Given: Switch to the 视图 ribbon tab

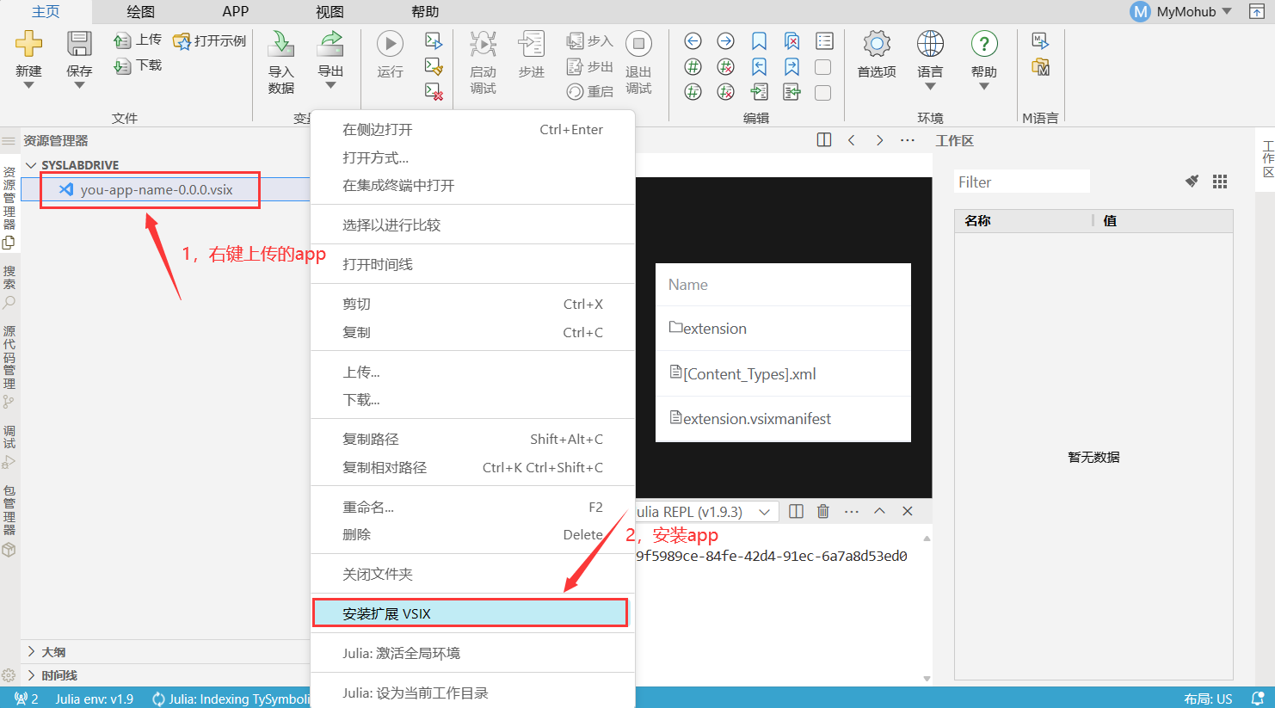Looking at the screenshot, I should pyautogui.click(x=330, y=12).
